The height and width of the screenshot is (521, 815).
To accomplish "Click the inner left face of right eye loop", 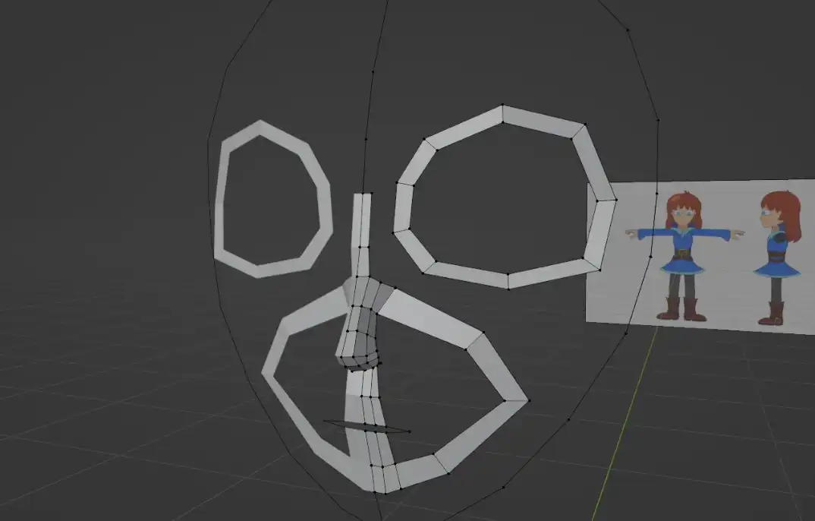I will pos(402,207).
